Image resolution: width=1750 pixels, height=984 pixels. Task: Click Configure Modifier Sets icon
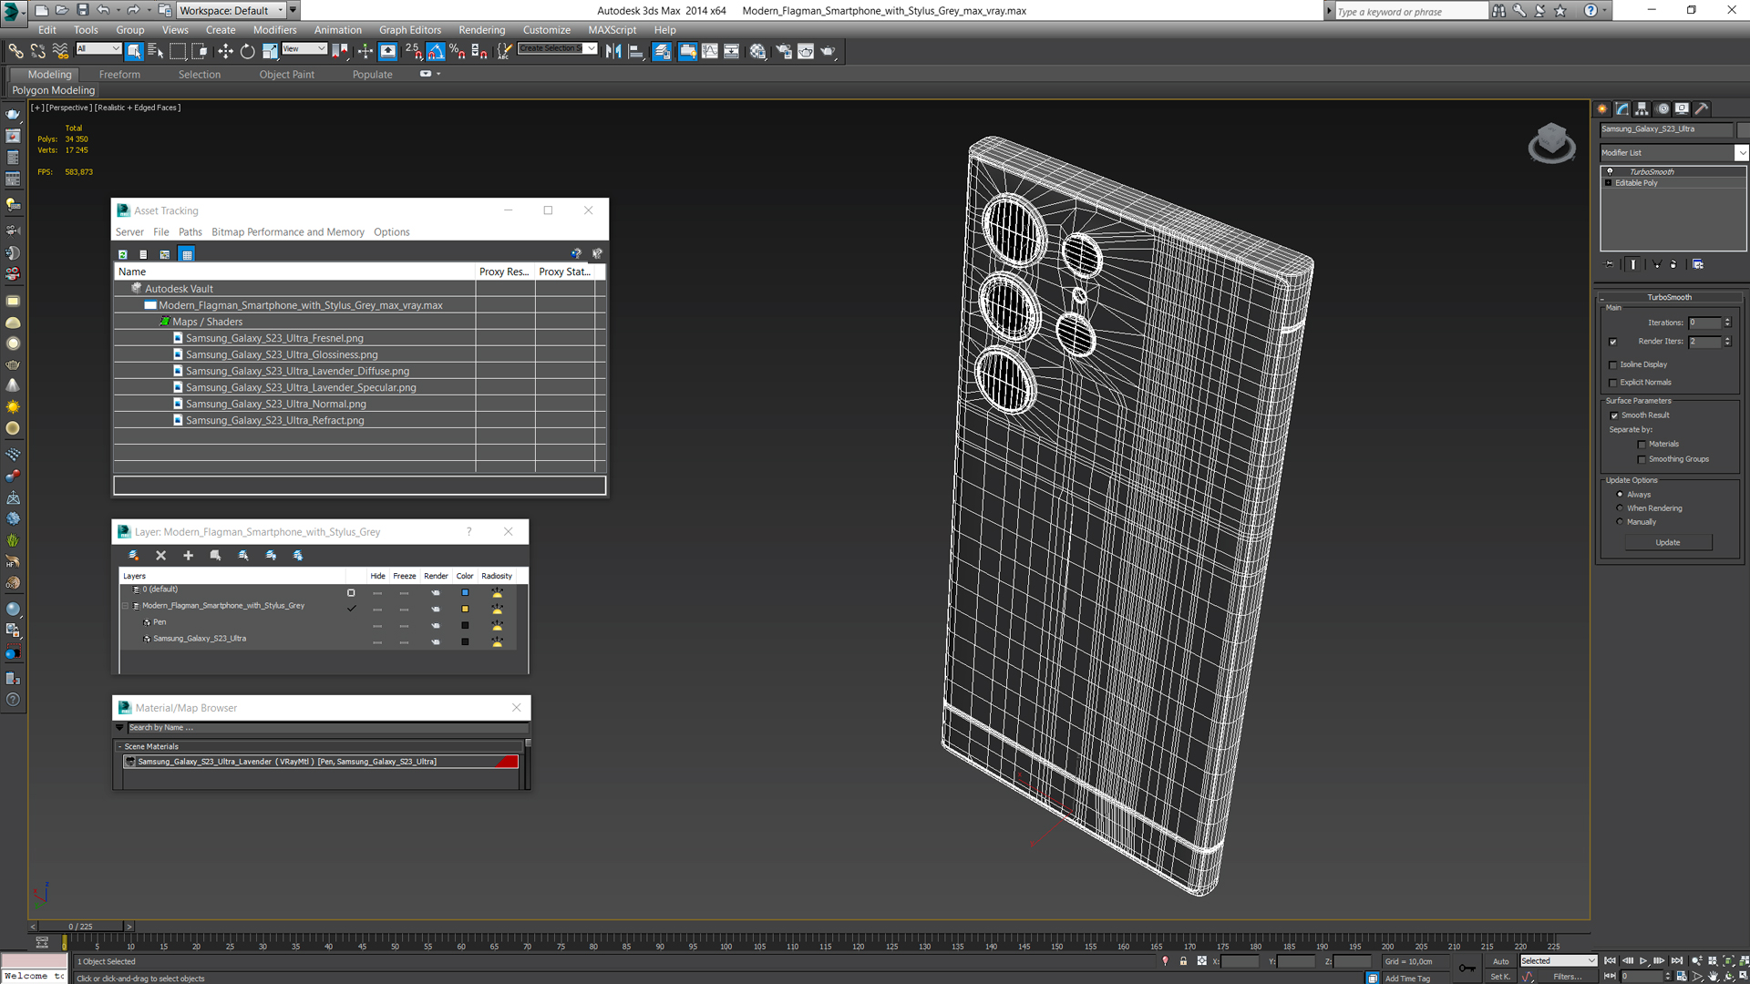pos(1698,264)
